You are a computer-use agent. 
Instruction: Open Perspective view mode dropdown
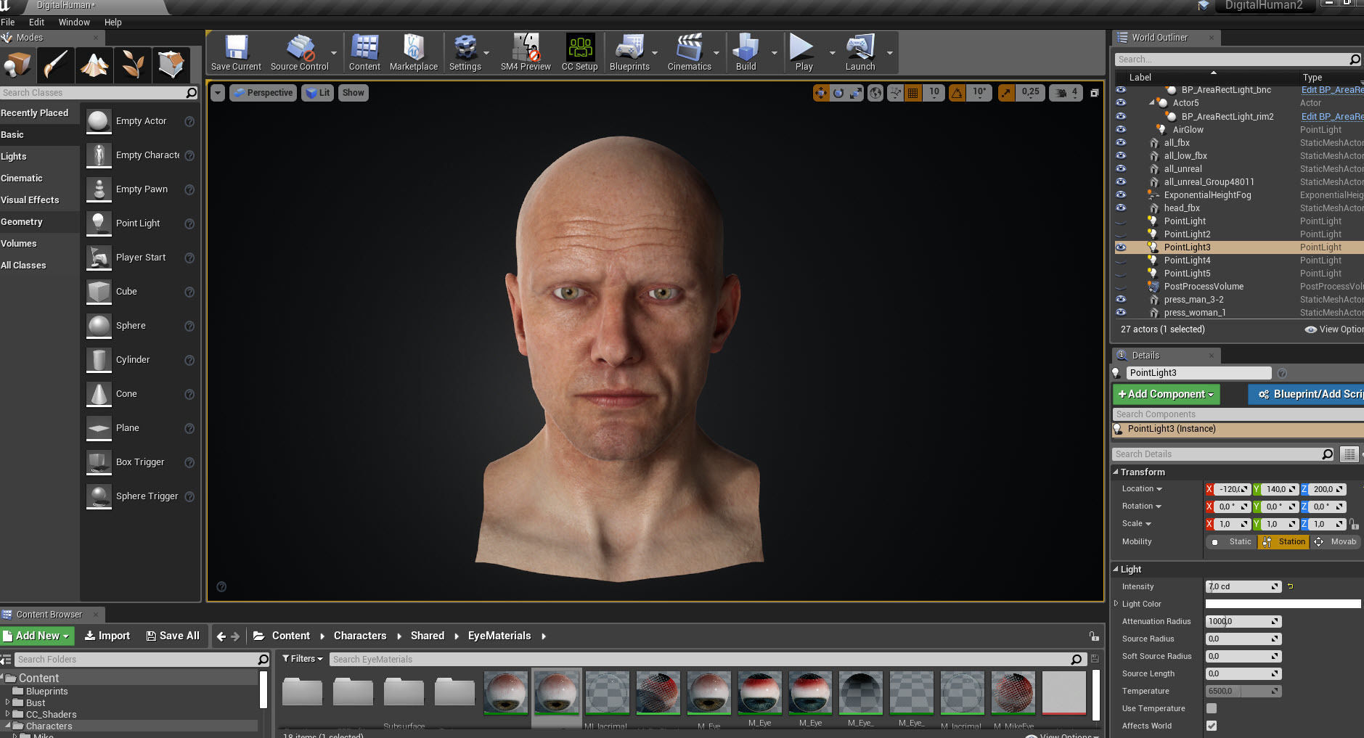(263, 93)
